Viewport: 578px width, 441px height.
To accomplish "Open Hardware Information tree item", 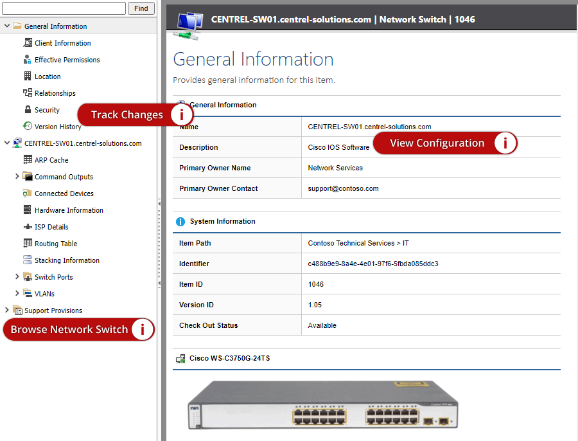I will coord(69,210).
